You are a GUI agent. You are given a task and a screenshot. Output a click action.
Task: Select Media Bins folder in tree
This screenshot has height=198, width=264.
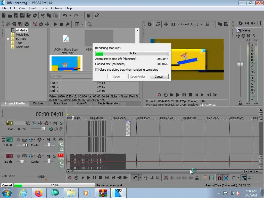(x=22, y=35)
